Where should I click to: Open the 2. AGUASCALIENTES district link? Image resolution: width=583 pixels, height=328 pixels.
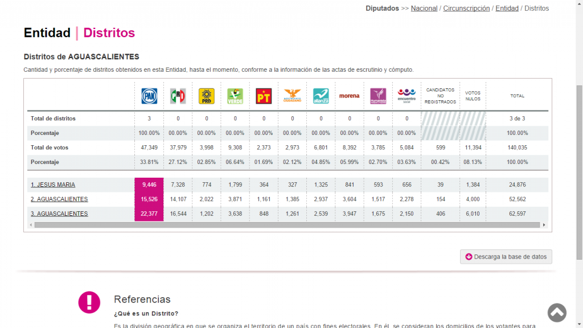tap(59, 199)
